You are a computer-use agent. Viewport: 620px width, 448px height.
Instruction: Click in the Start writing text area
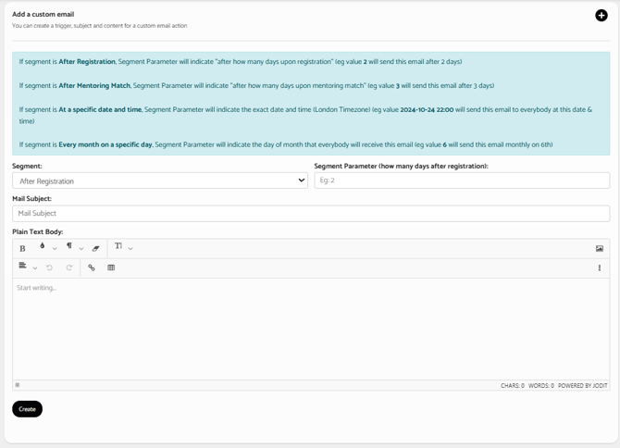[311, 329]
